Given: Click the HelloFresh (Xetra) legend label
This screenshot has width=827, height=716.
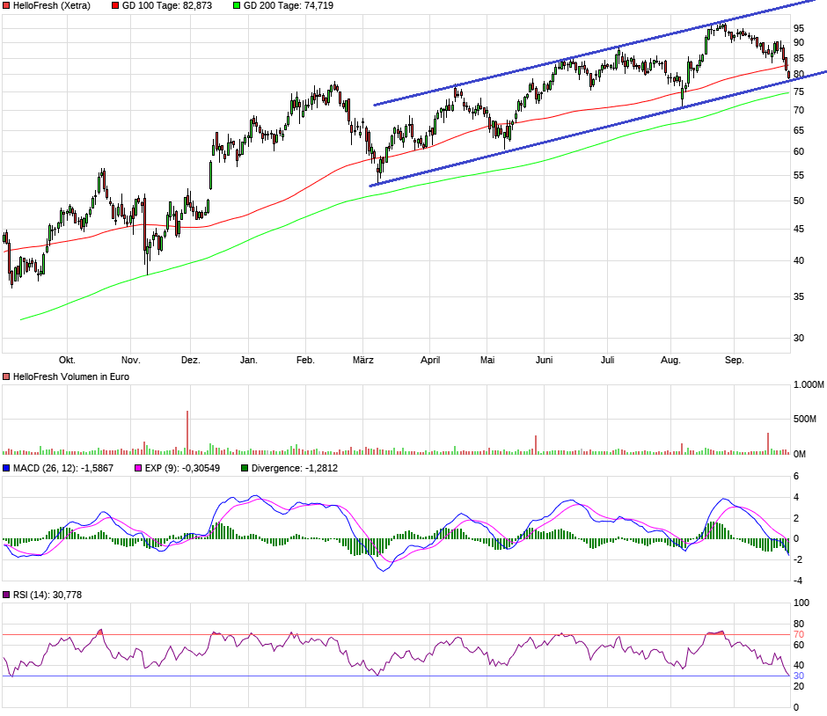Looking at the screenshot, I should pos(52,6).
